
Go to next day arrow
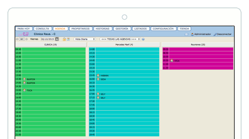(x=27, y=39)
